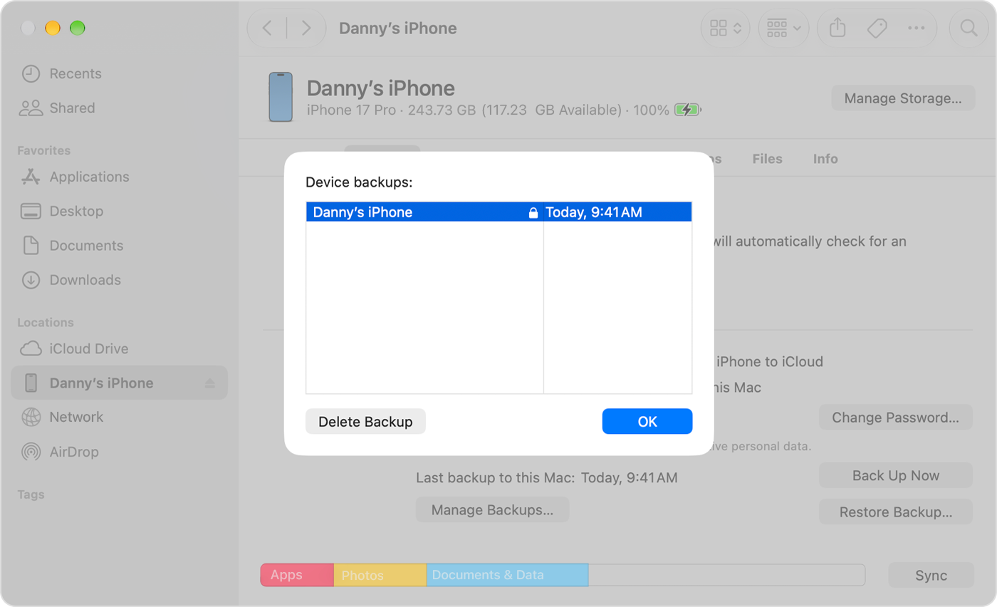Switch to the Files tab

[767, 159]
